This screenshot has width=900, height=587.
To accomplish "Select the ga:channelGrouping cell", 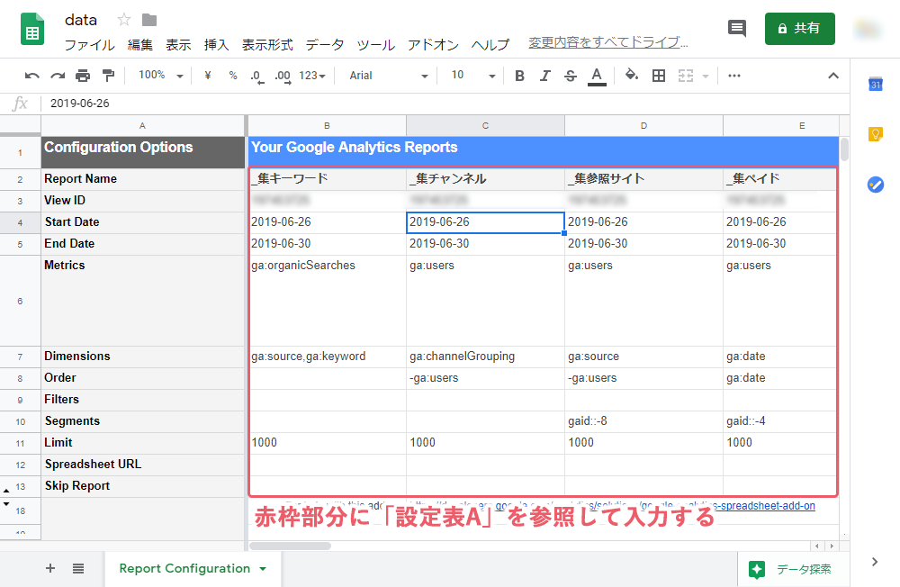I will [x=485, y=357].
